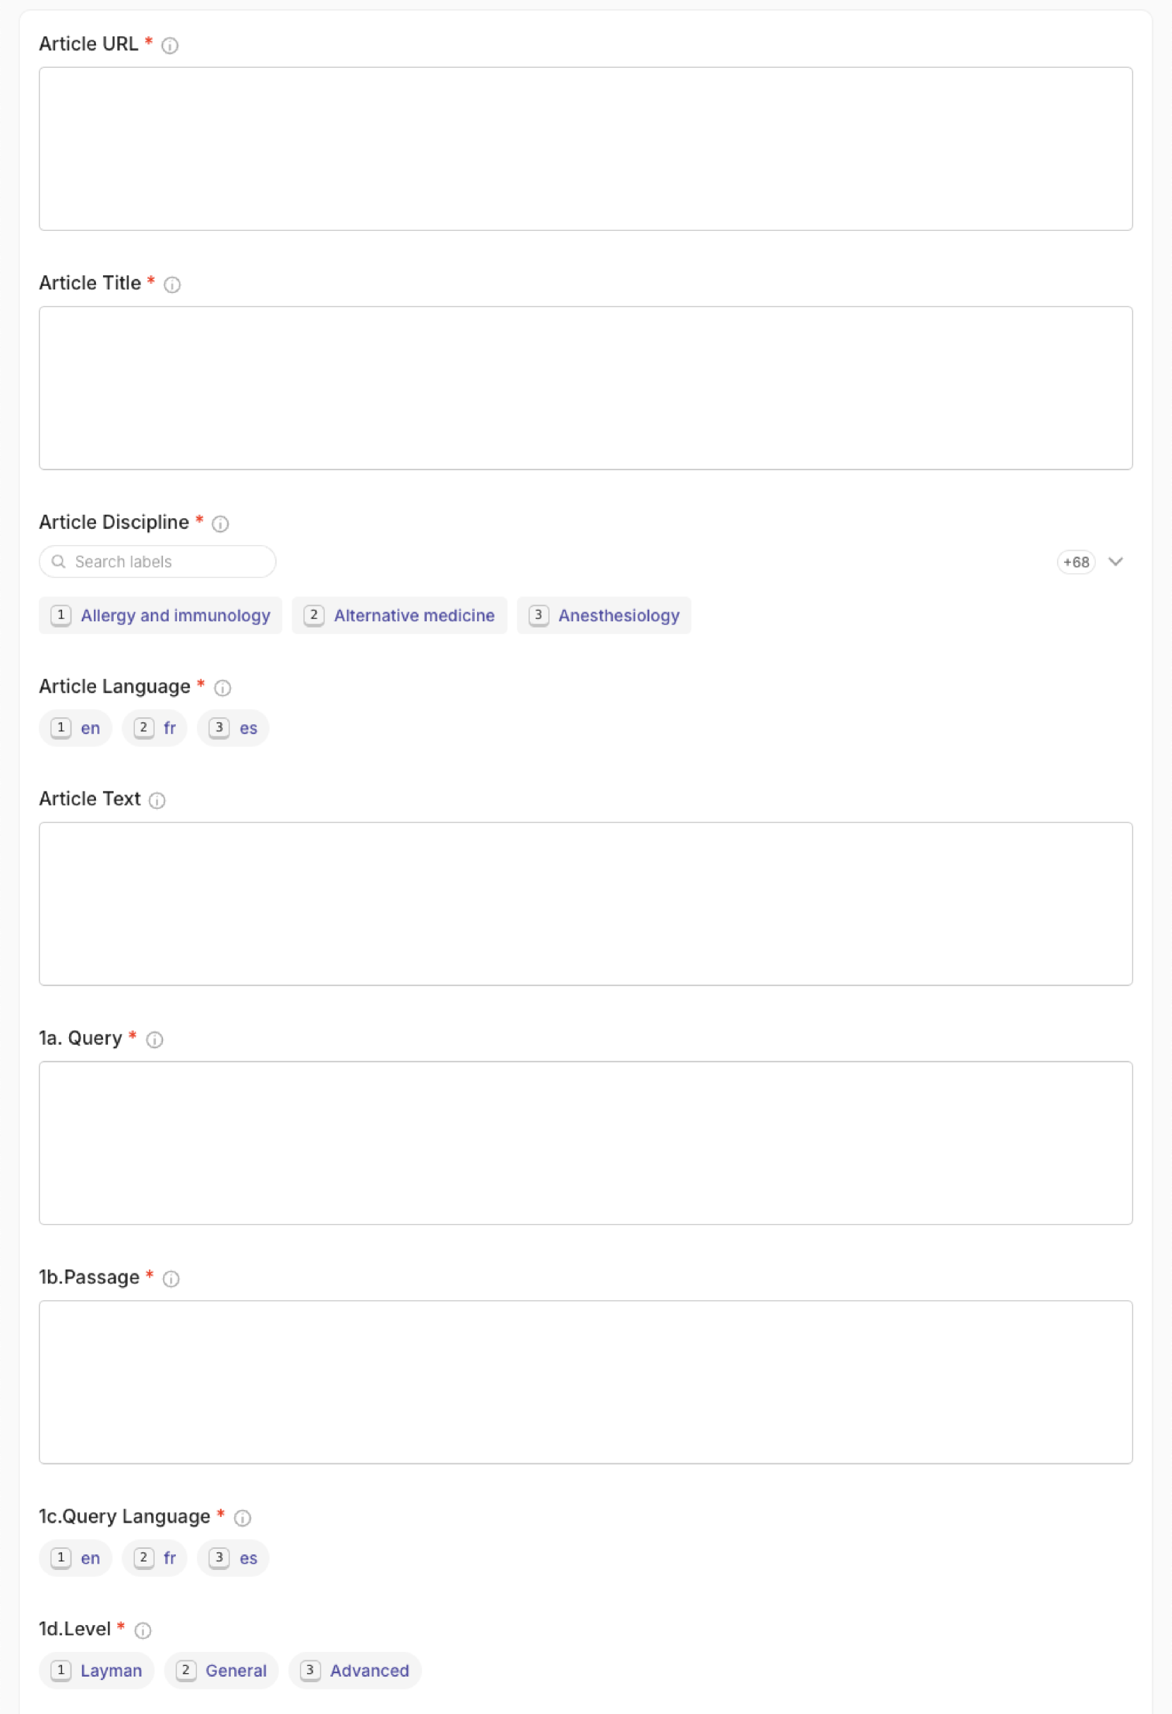
Task: Click the info icon beside Article Text
Action: pos(157,801)
